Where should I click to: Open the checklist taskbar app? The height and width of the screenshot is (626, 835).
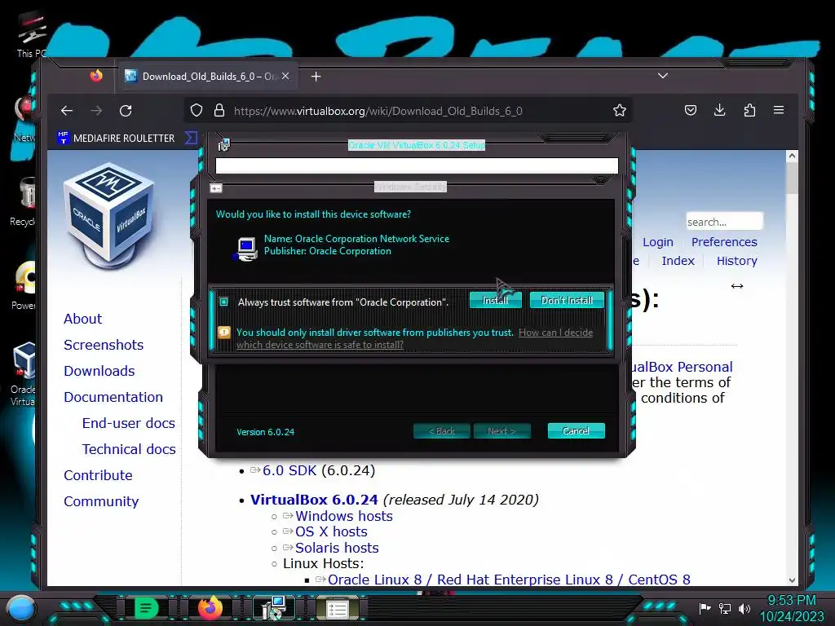(x=337, y=609)
